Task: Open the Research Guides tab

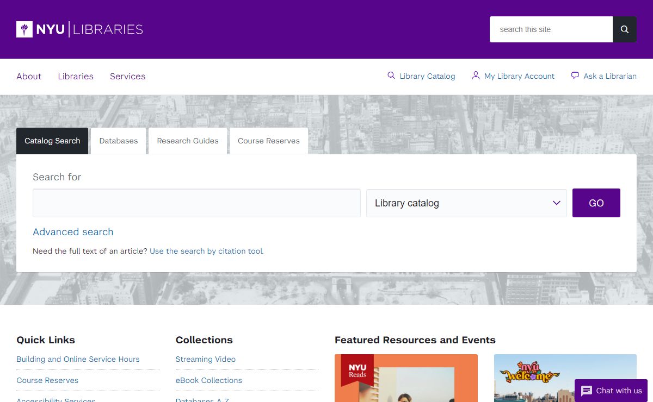Action: [188, 141]
